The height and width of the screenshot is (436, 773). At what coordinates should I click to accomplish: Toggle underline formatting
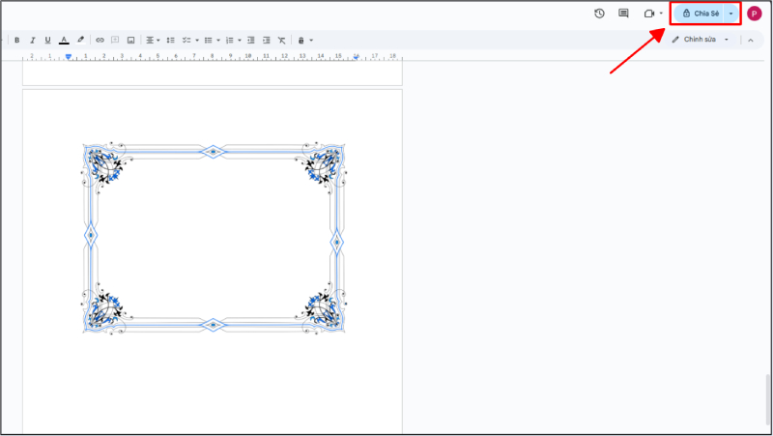point(47,40)
